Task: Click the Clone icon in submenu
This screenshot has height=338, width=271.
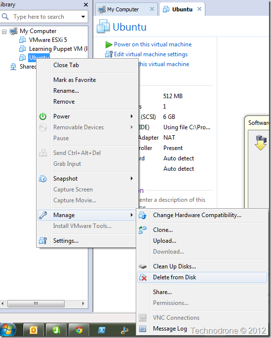Action: tap(143, 230)
